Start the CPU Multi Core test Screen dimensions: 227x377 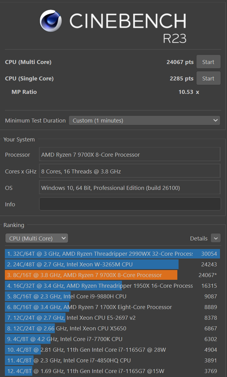[208, 62]
